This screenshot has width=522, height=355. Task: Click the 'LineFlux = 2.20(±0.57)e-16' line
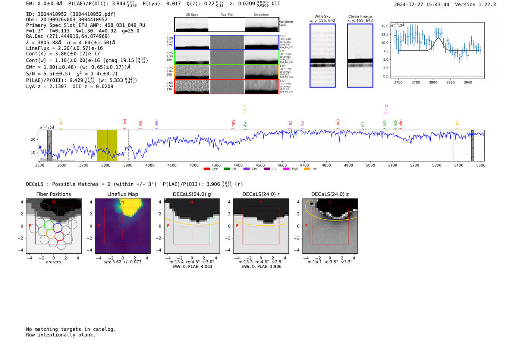coord(65,48)
